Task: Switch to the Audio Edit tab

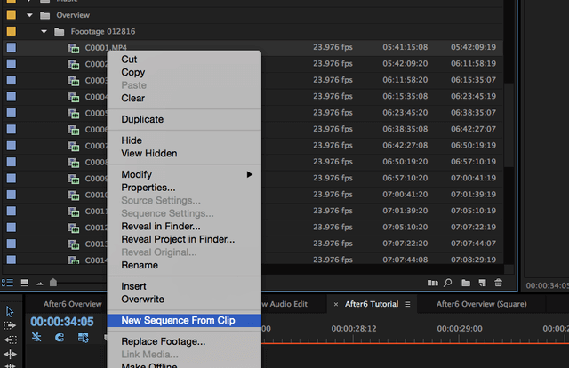Action: 284,304
